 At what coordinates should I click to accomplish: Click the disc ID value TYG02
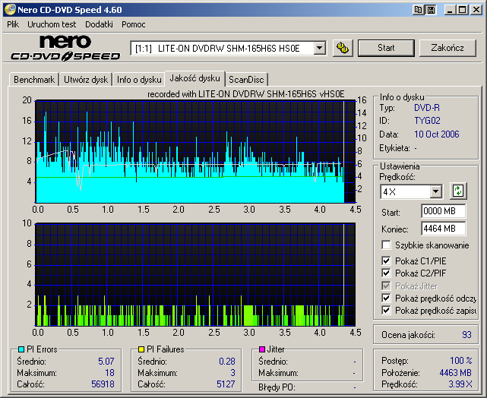pos(427,121)
